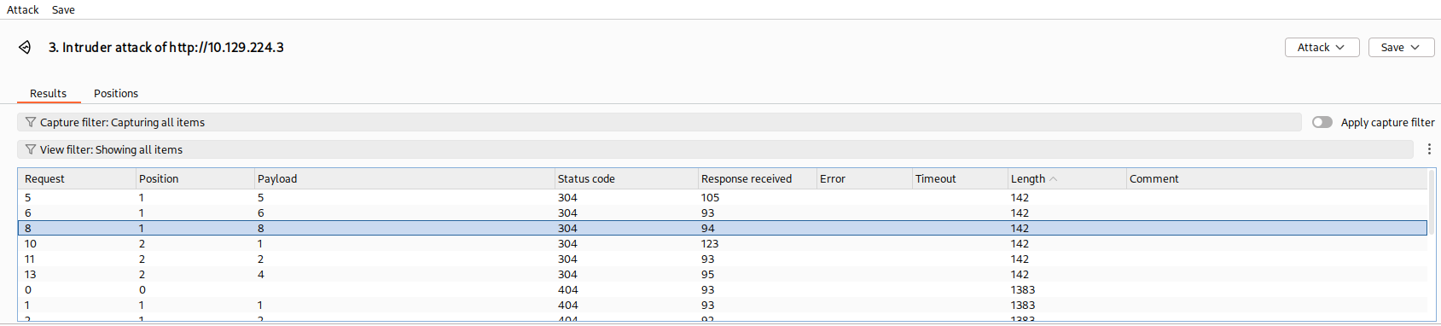This screenshot has height=326, width=1441.
Task: Select the row for request 5
Action: point(723,197)
